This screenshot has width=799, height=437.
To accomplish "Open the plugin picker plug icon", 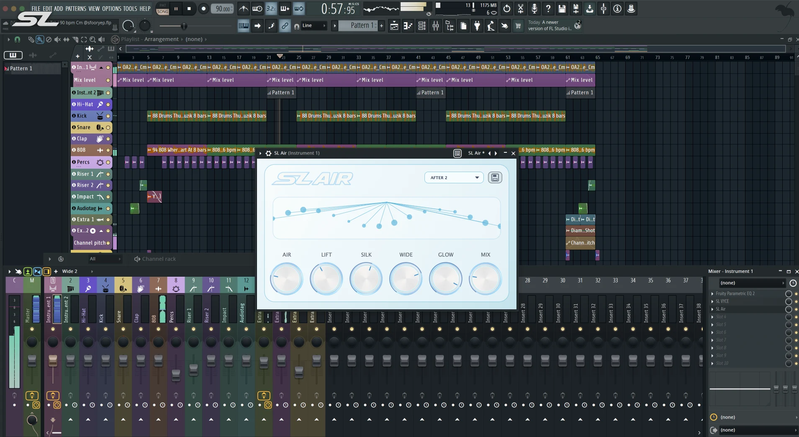I will [x=477, y=26].
